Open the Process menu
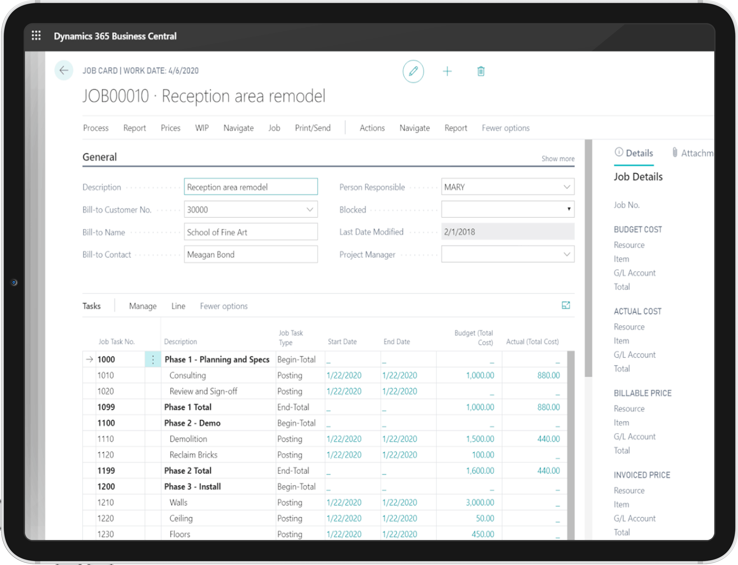 pos(96,128)
